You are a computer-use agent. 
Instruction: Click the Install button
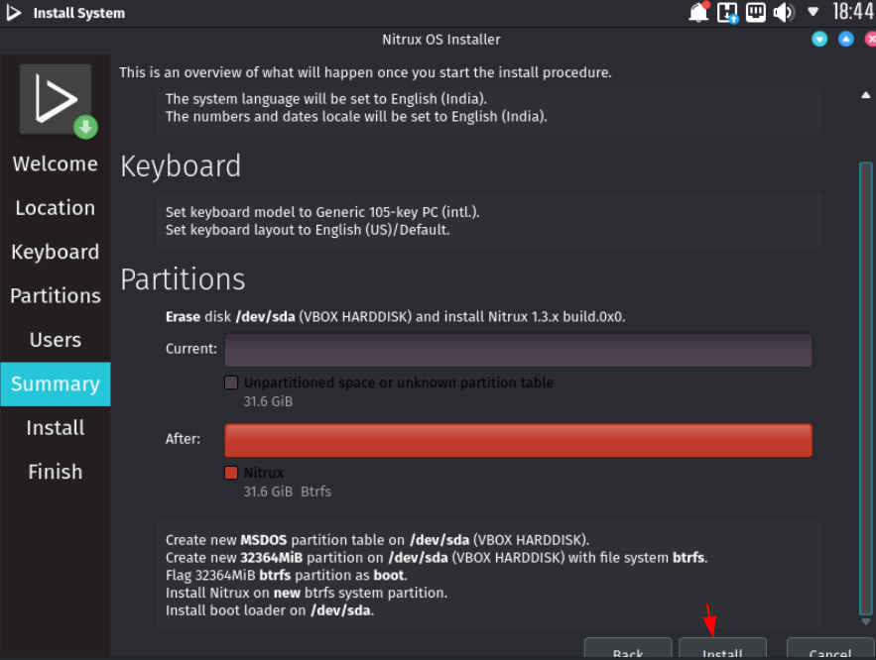click(x=722, y=649)
